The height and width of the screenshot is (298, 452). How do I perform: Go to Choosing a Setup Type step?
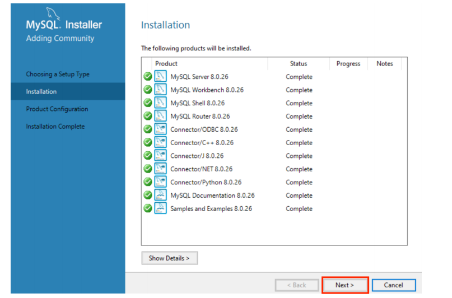58,74
